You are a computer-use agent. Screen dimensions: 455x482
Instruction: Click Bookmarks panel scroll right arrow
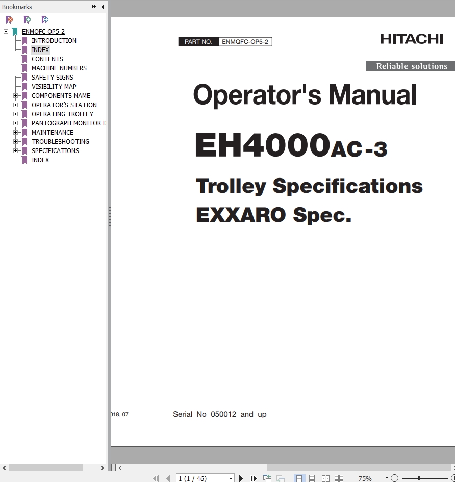pos(103,468)
